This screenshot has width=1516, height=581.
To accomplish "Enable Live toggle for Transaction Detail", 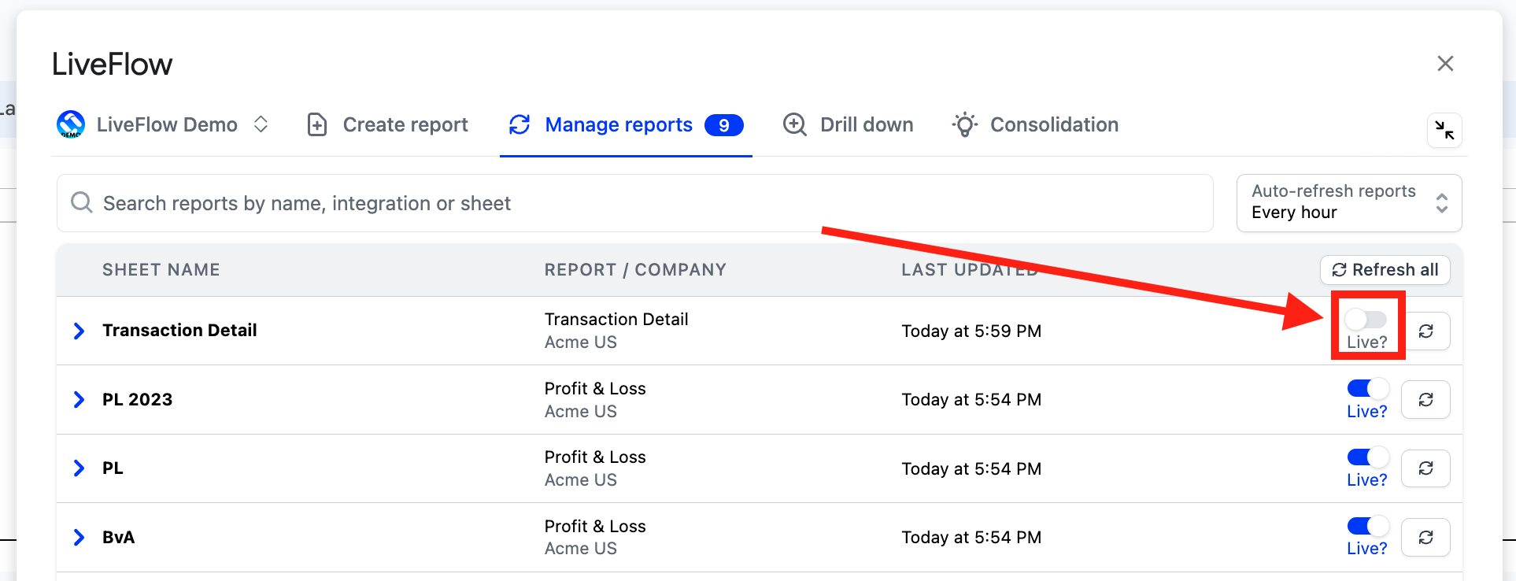I will click(1366, 320).
